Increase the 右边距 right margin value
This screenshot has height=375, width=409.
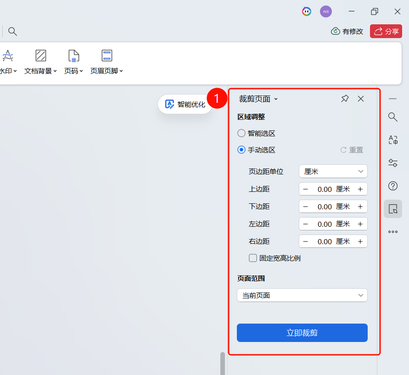point(360,241)
